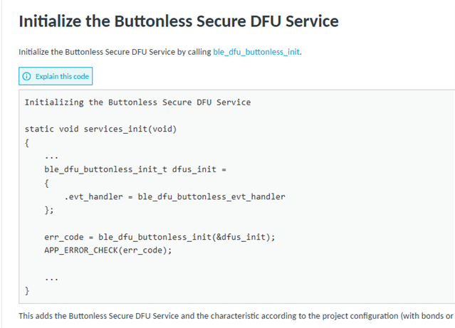Click the word ble_dfu_buttonless_evt_handler in code
This screenshot has width=455, height=328.
(x=211, y=196)
